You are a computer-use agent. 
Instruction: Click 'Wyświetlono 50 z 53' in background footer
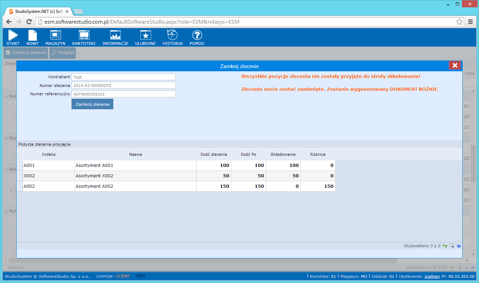[427, 267]
